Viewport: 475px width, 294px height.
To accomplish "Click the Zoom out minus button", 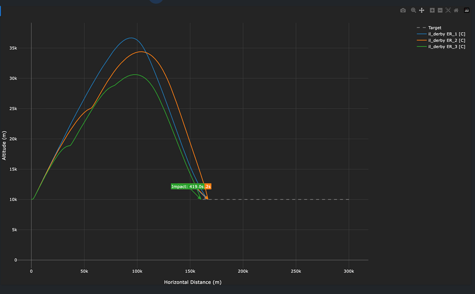I will pos(440,10).
